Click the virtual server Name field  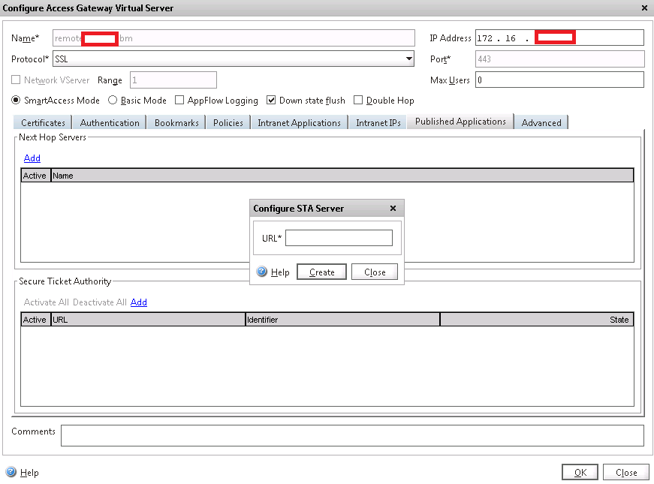pyautogui.click(x=234, y=38)
